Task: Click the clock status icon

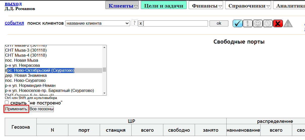Action: click(268, 23)
